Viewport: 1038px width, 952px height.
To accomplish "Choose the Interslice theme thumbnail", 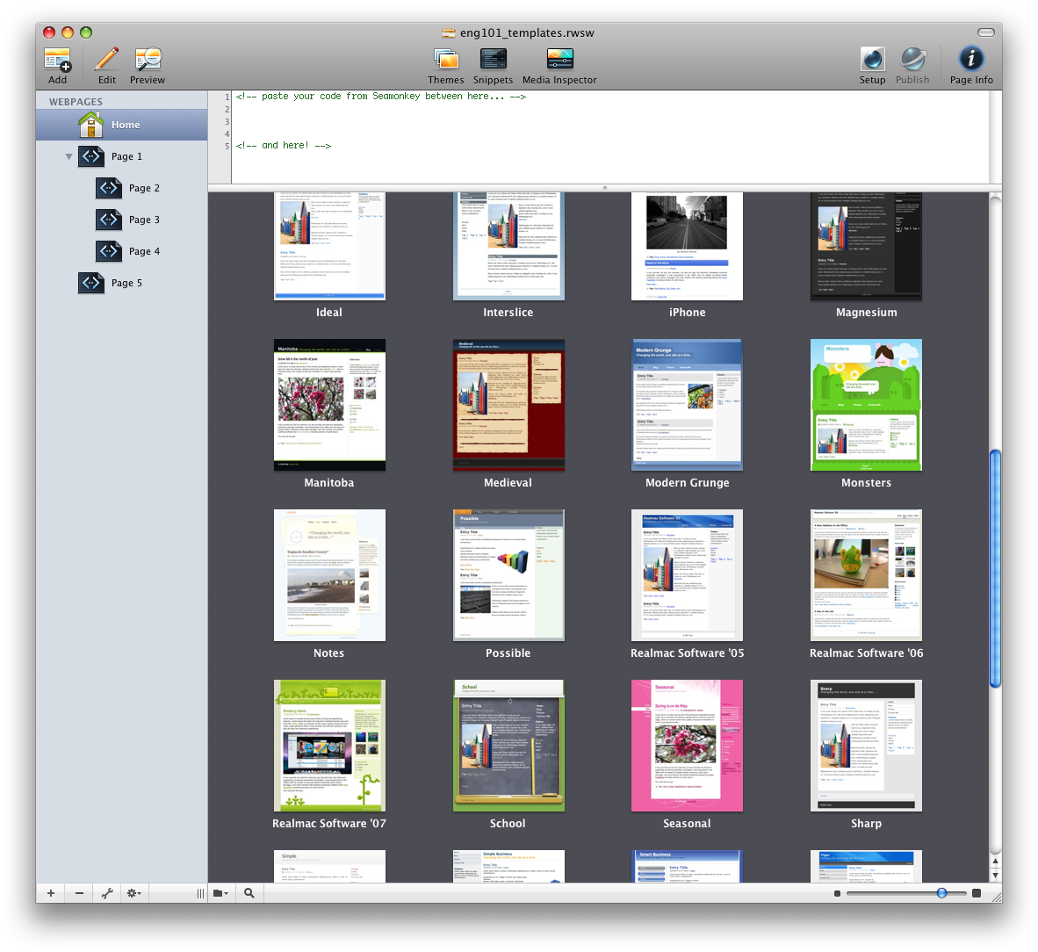I will pyautogui.click(x=508, y=246).
